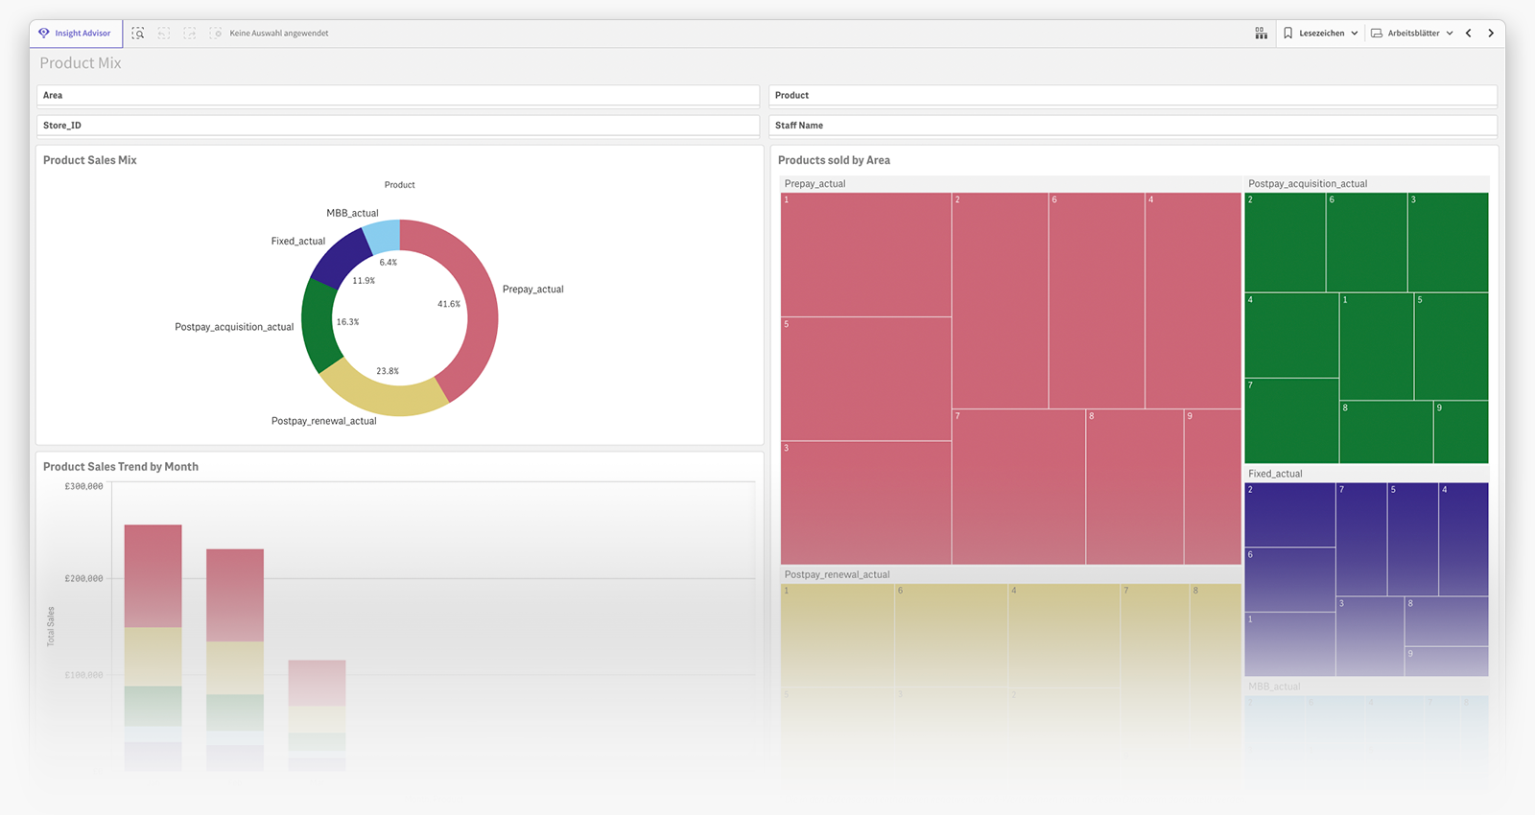Open the Insight Advisor panel
This screenshot has width=1535, height=815.
point(75,34)
